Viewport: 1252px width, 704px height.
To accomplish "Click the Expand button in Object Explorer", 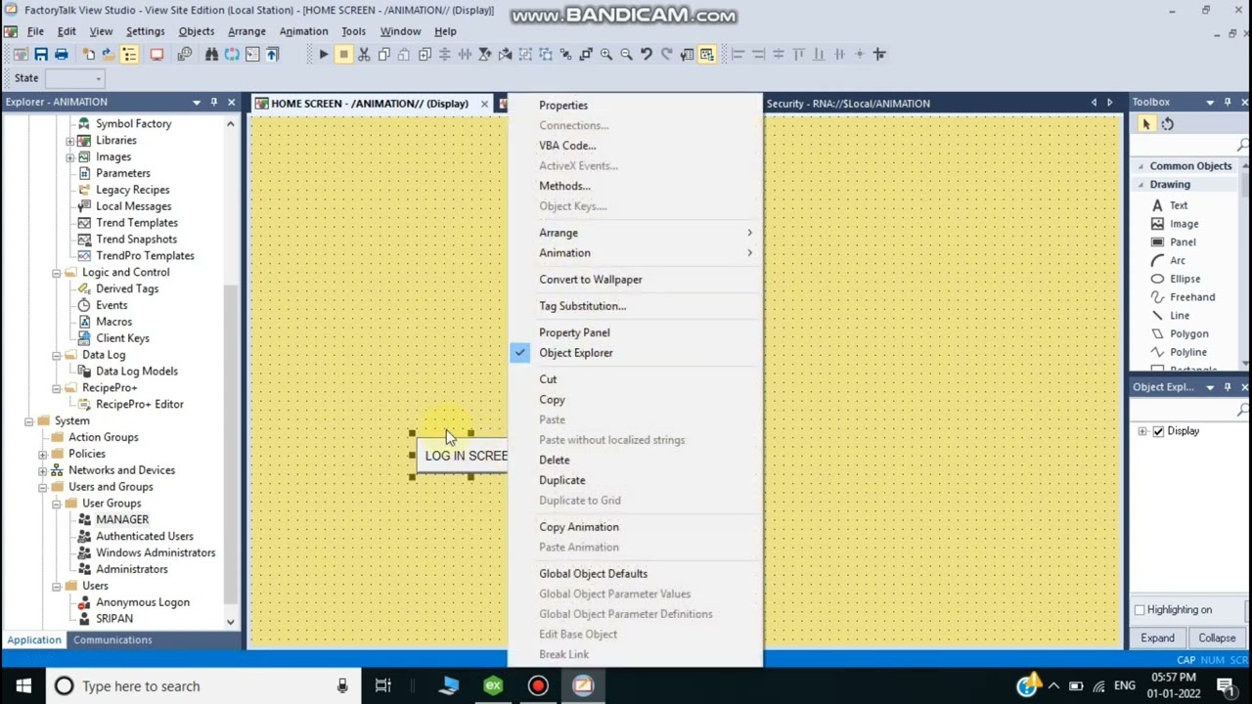I will point(1157,638).
